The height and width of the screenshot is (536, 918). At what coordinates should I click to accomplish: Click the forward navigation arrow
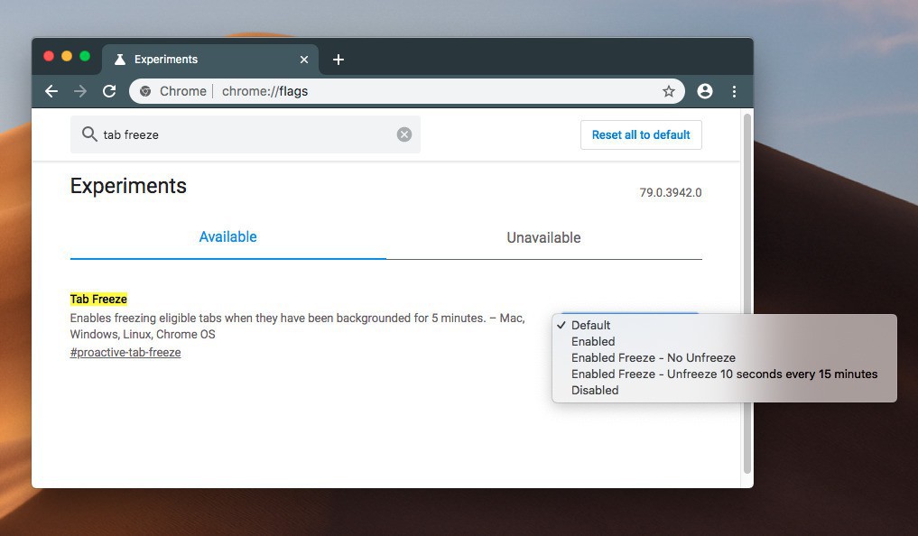pyautogui.click(x=80, y=91)
